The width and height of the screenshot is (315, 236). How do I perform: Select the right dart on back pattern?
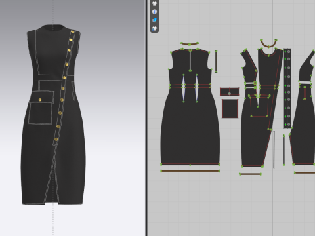coord(196,88)
